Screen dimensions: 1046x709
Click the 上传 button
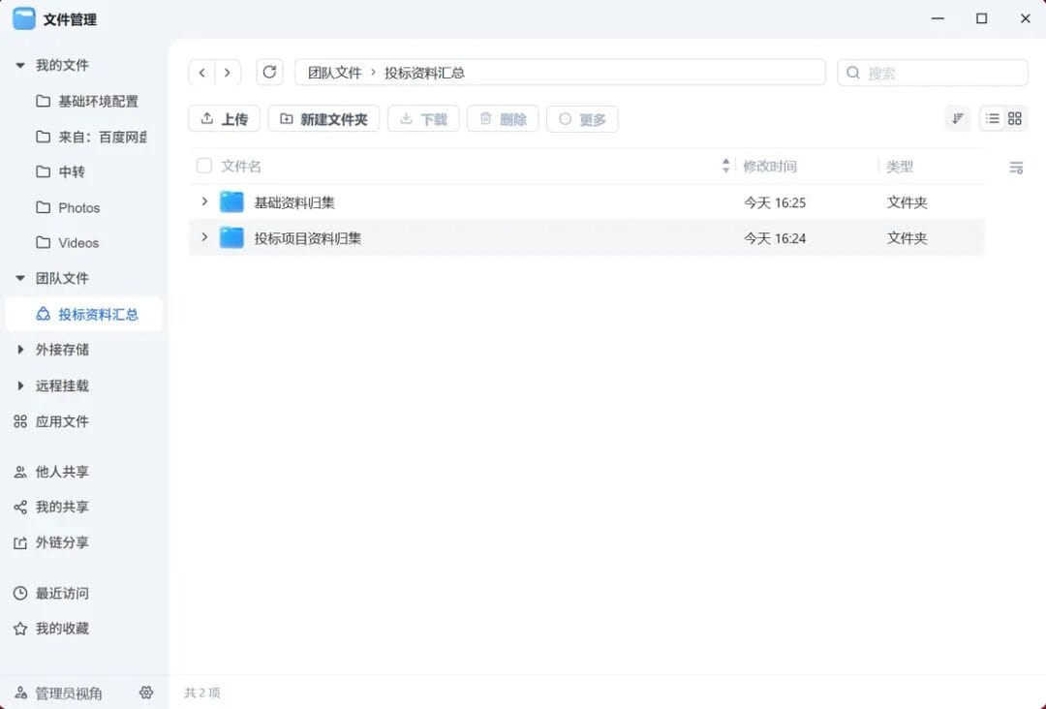click(x=224, y=119)
